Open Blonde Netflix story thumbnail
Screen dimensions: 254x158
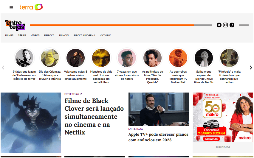point(204,58)
